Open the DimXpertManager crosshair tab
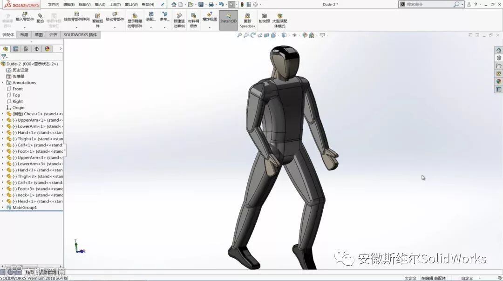The width and height of the screenshot is (503, 281). [x=37, y=49]
